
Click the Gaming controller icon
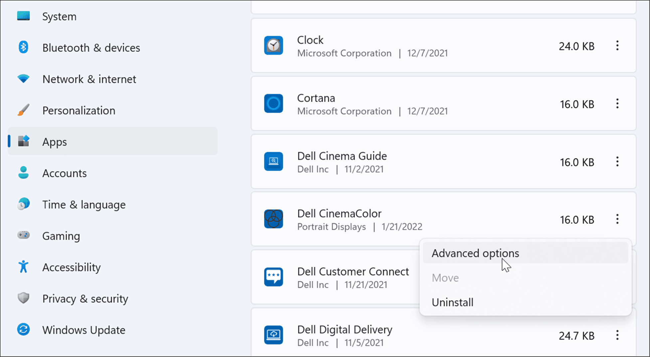23,235
